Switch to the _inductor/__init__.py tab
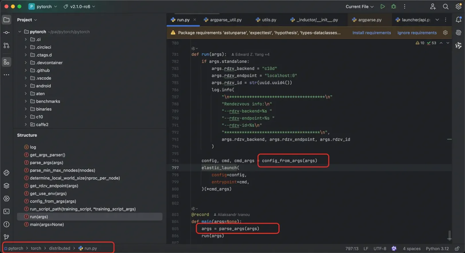Viewport: 465px width, 253px height. tap(314, 20)
